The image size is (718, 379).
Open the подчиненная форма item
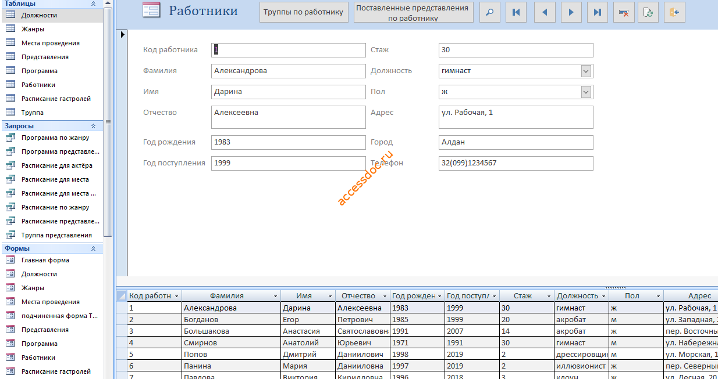(52, 316)
